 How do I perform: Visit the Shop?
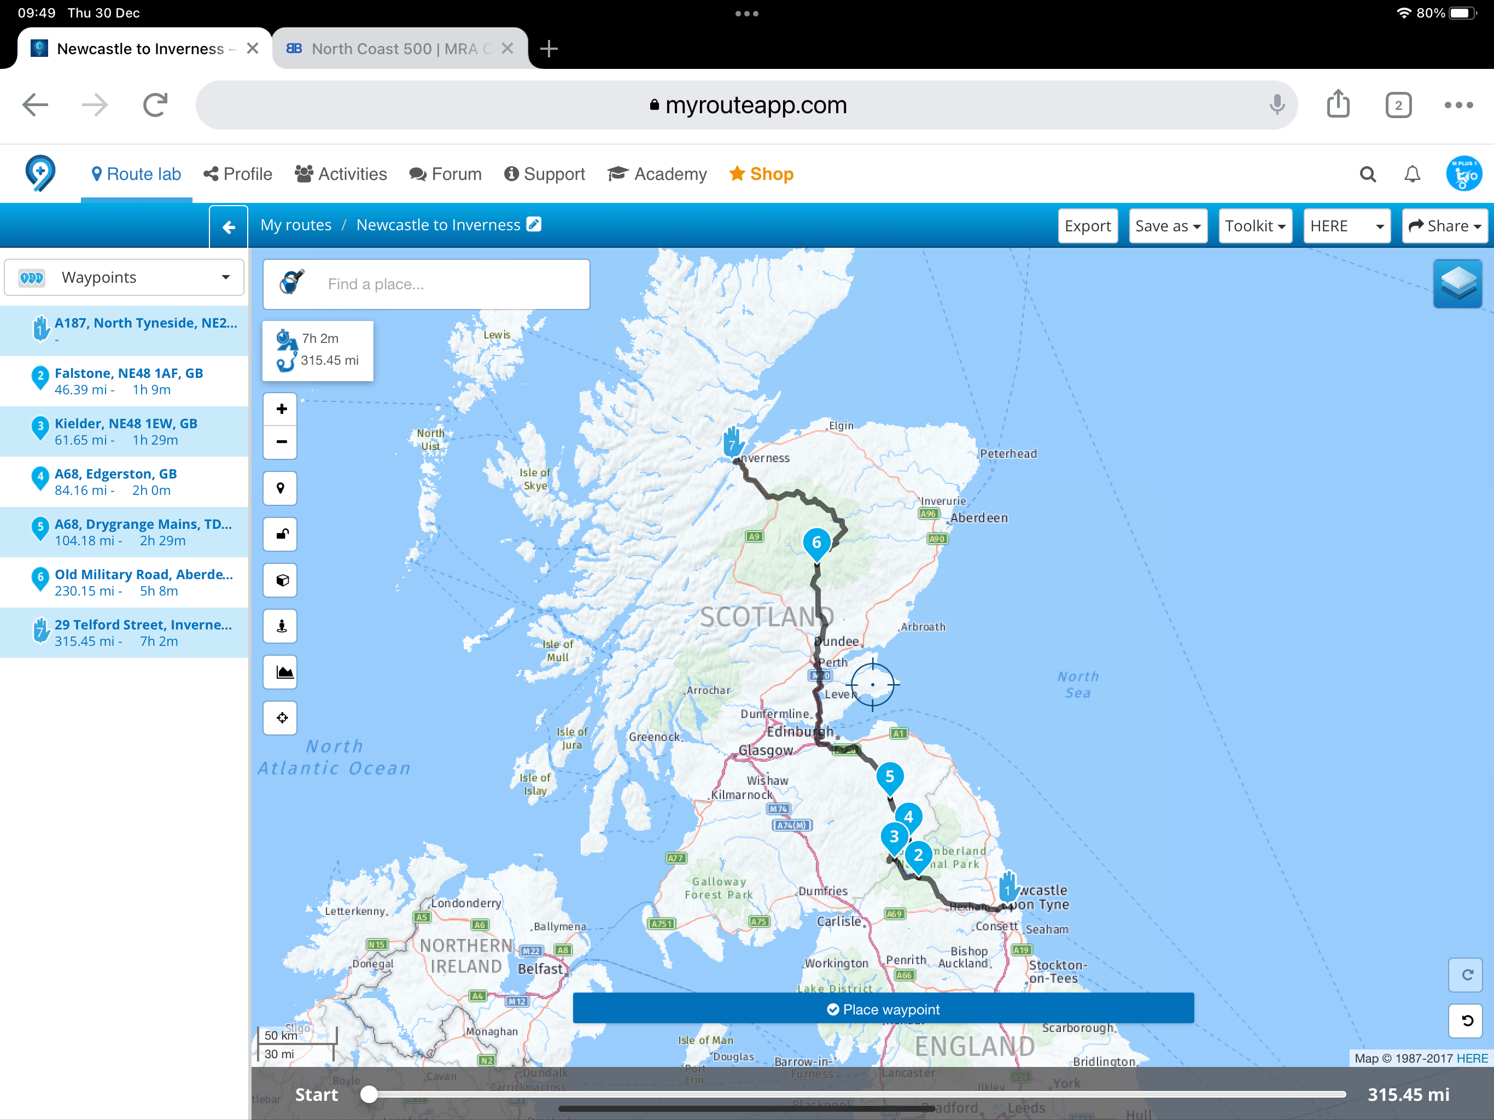point(761,174)
